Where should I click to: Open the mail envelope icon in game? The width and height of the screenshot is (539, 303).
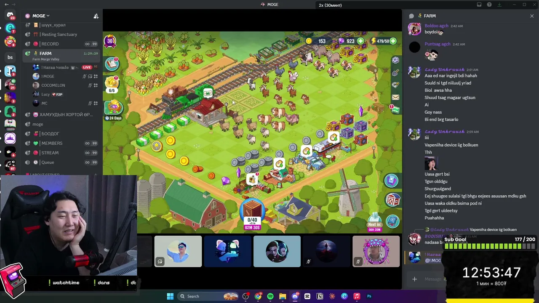click(x=395, y=97)
